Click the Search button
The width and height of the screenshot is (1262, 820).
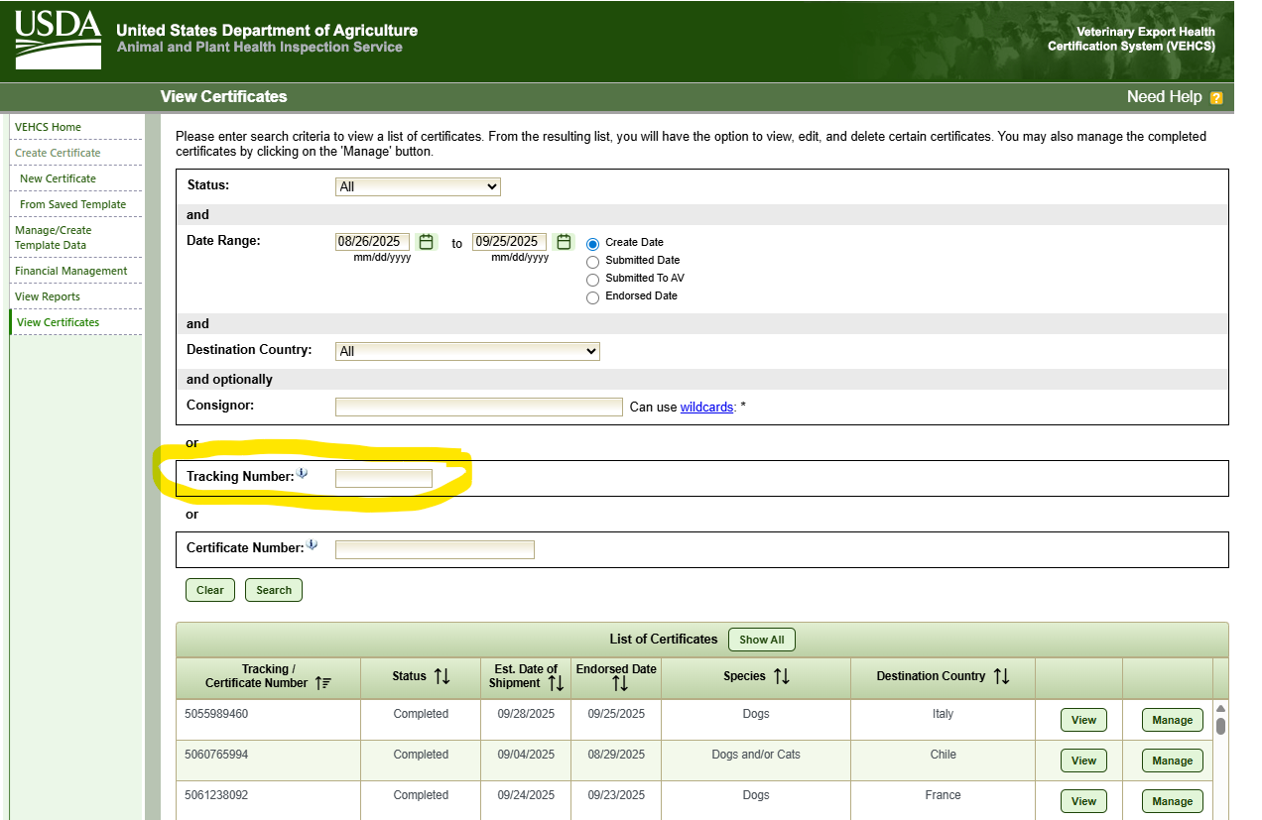[x=274, y=590]
